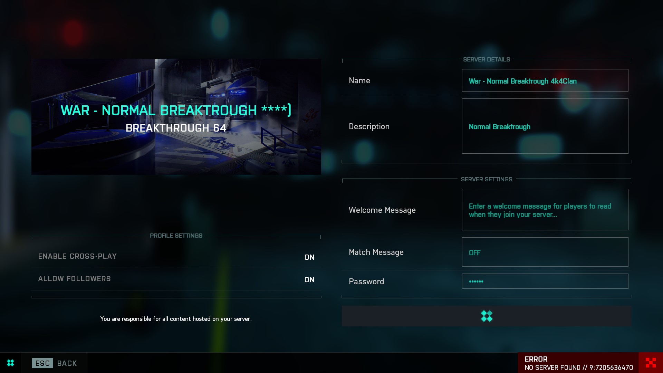663x373 pixels.
Task: Click the Password label
Action: [366, 281]
